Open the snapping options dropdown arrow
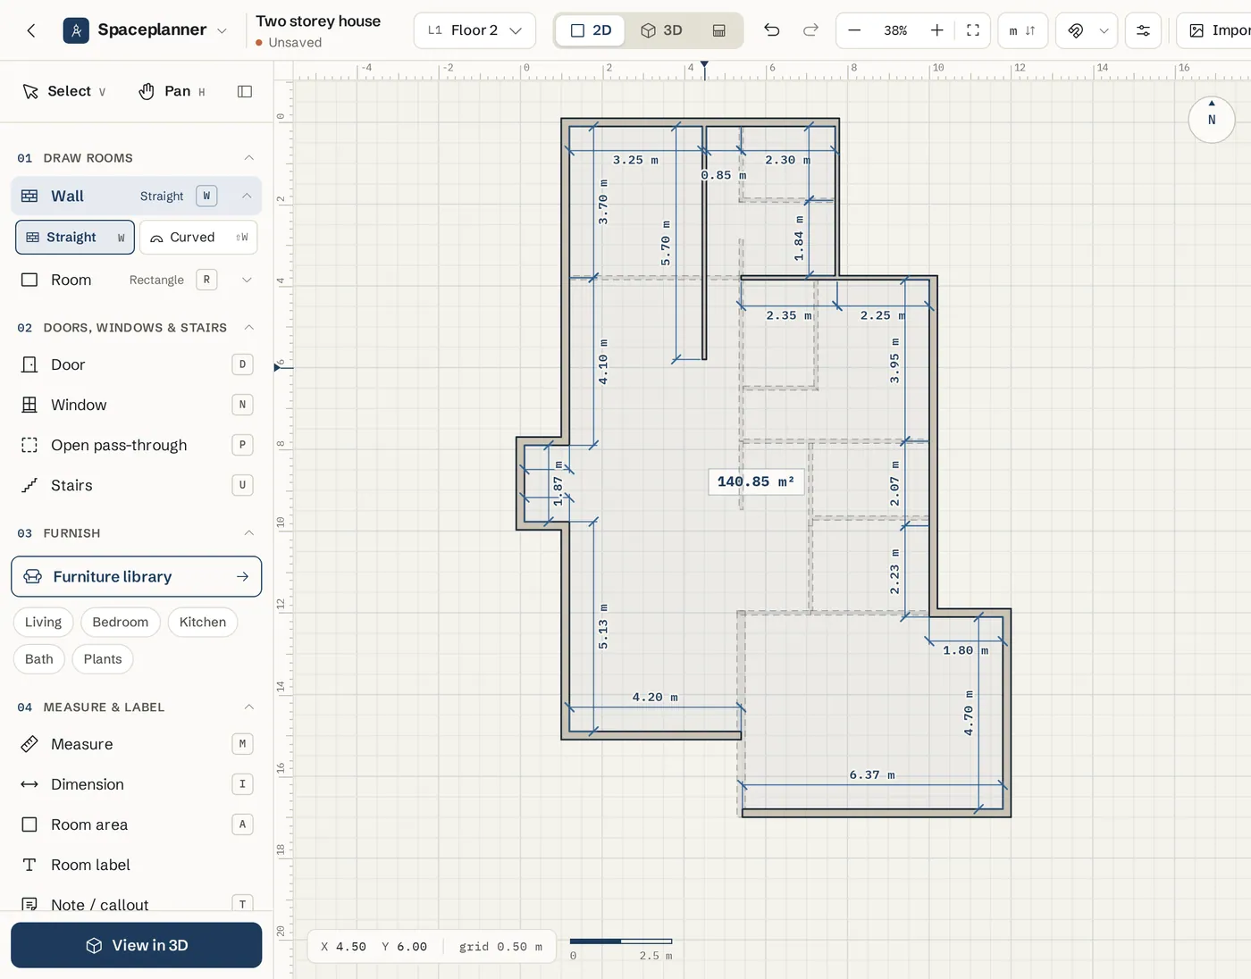This screenshot has width=1251, height=979. point(1104,30)
